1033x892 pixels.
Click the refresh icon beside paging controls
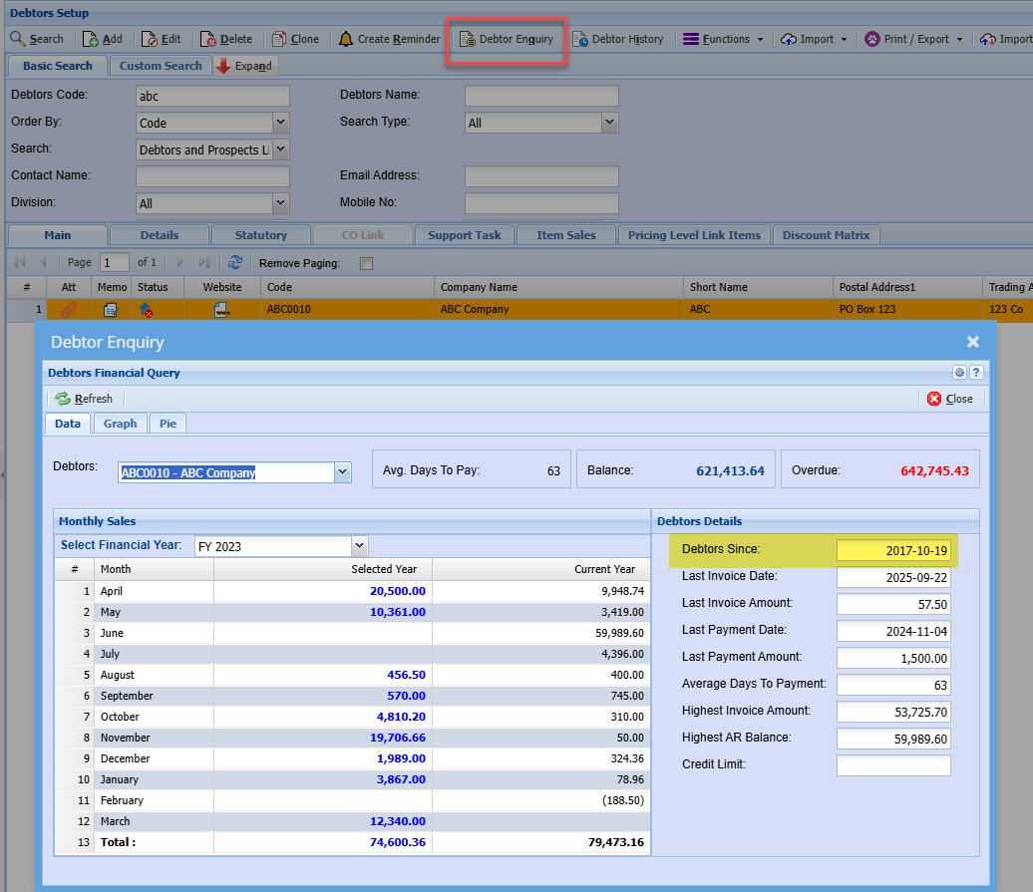(235, 263)
